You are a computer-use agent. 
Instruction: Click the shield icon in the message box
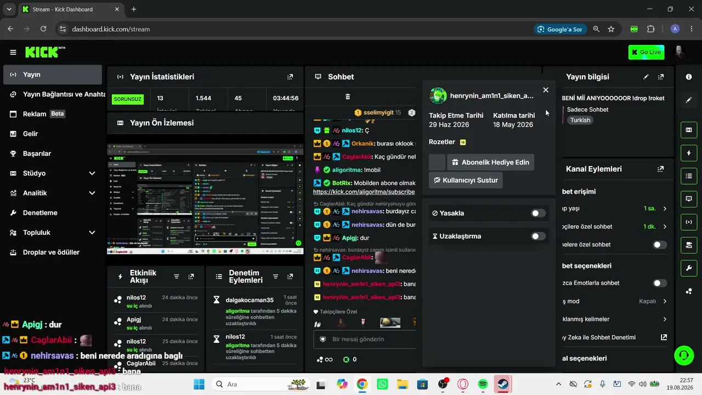322,339
